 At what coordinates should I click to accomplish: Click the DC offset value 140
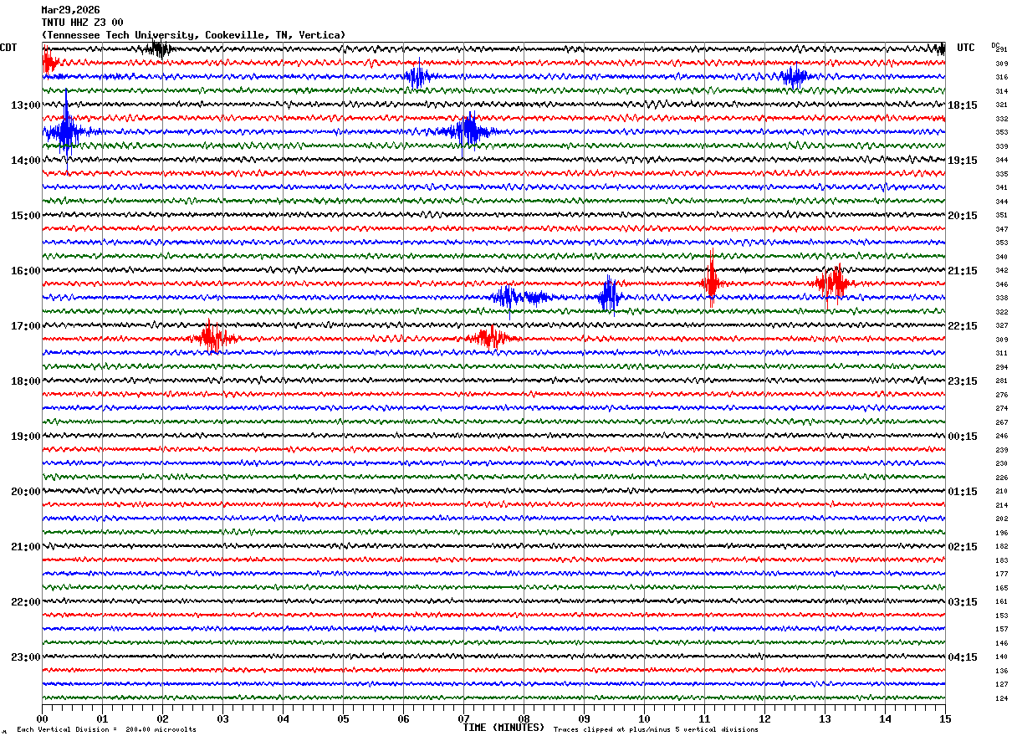point(1001,657)
